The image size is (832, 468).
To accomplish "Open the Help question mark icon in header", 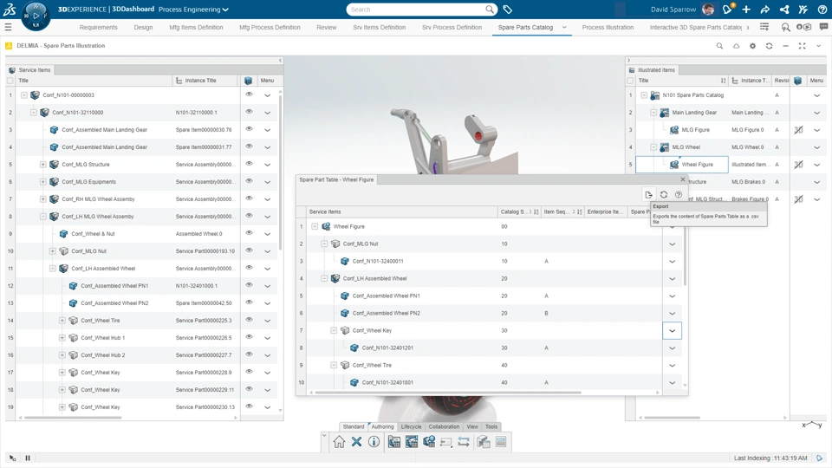I will pyautogui.click(x=822, y=10).
